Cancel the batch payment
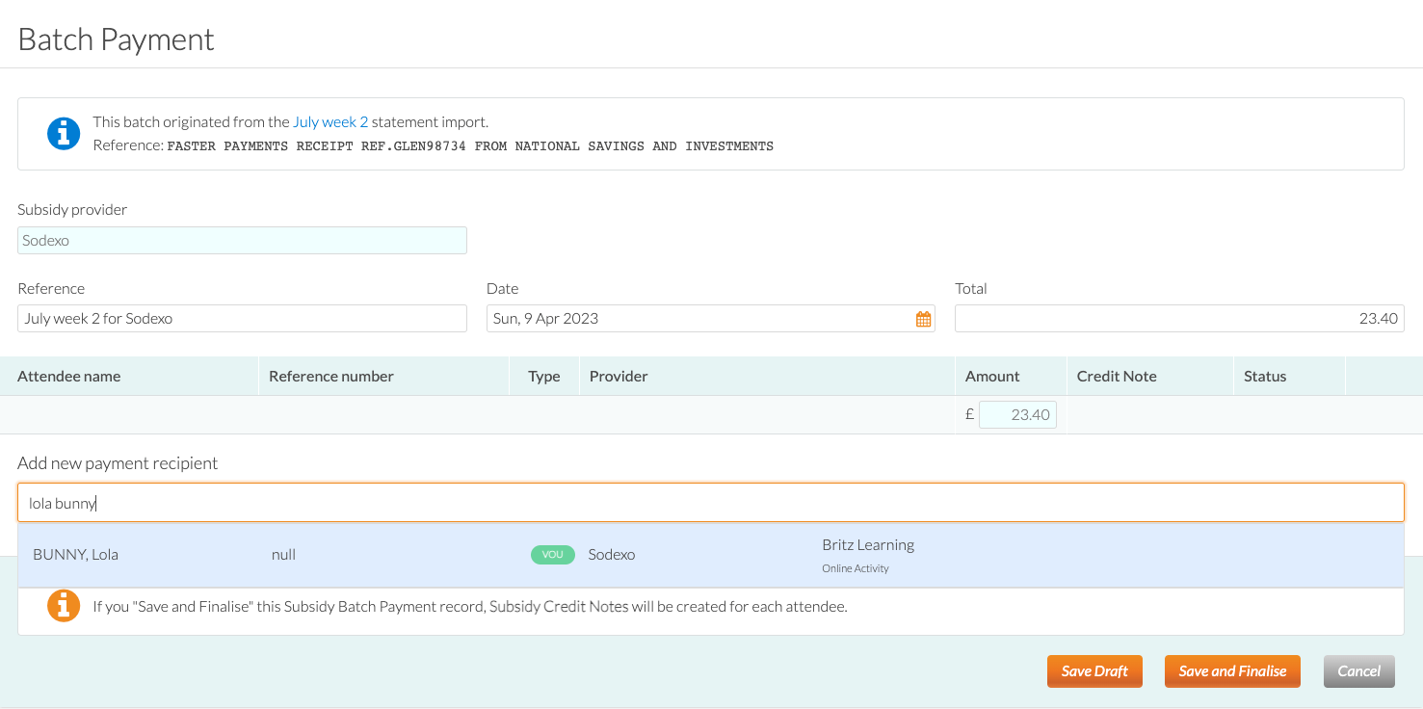 tap(1359, 671)
